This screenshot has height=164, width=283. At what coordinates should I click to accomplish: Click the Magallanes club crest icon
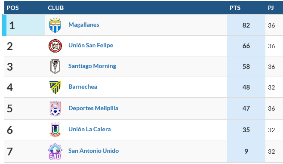pyautogui.click(x=55, y=25)
